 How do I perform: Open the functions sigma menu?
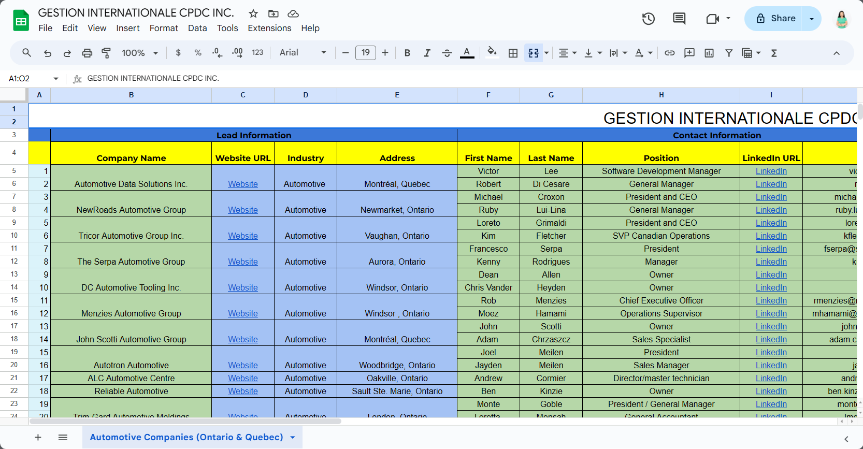pos(774,53)
